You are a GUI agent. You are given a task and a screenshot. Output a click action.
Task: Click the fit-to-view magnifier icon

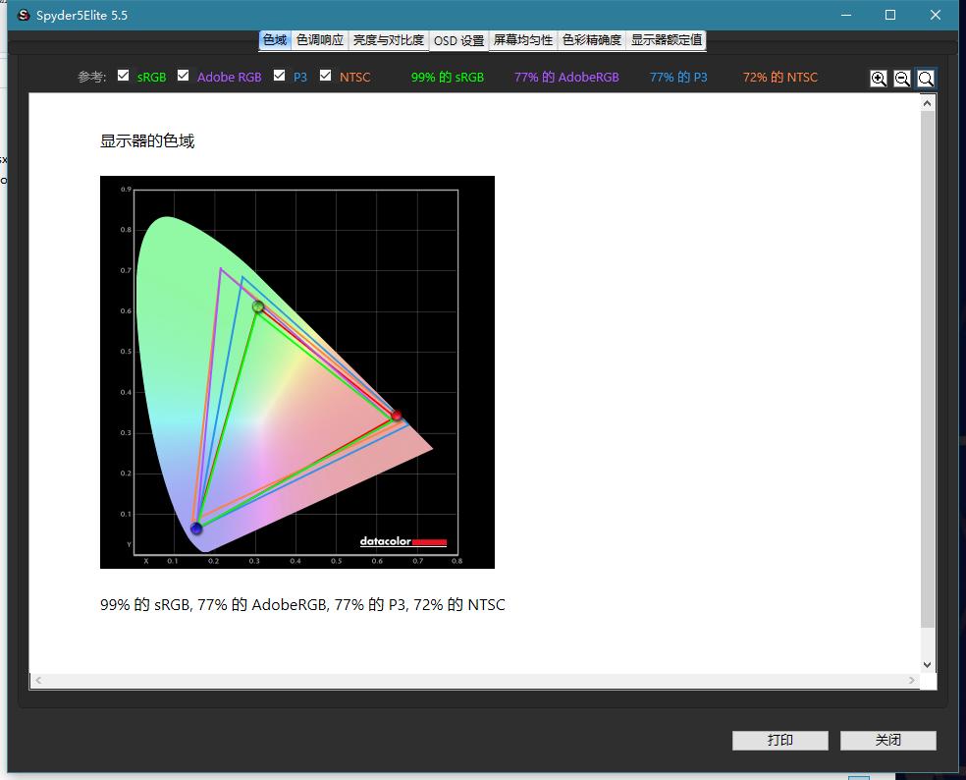926,79
